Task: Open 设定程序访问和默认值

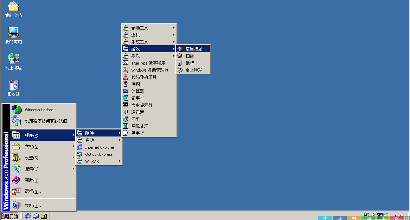Action: click(x=43, y=121)
